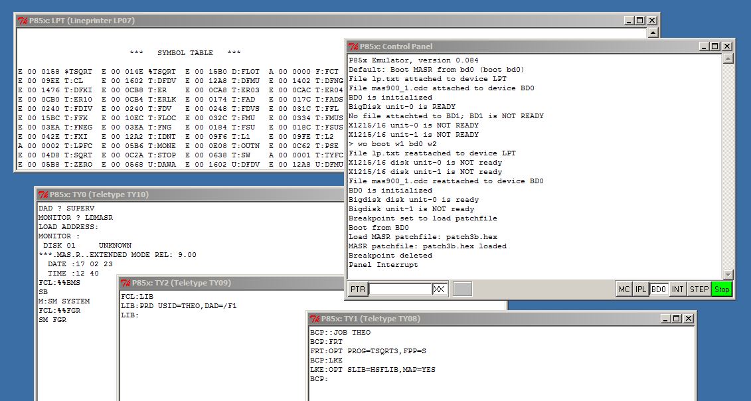Click the MC button in Control Panel
751x401 pixels.
(x=624, y=289)
